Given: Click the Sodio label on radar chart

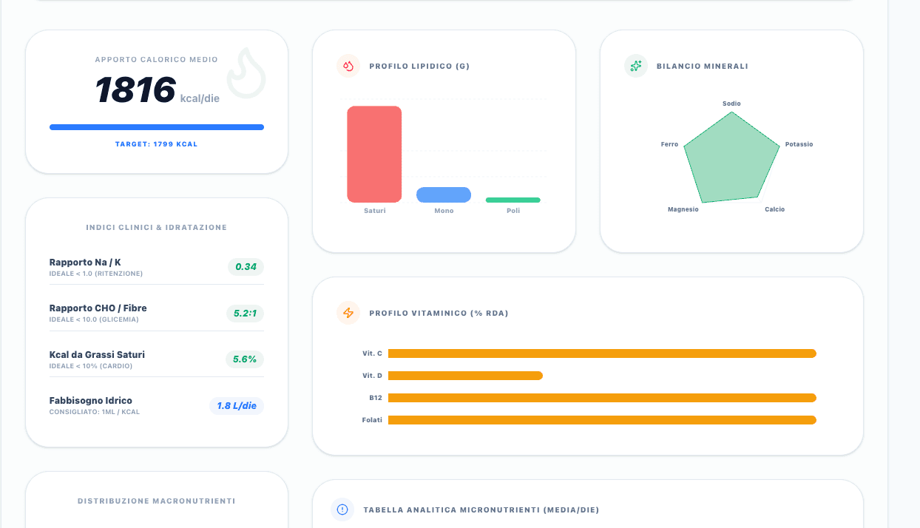Looking at the screenshot, I should [x=732, y=104].
